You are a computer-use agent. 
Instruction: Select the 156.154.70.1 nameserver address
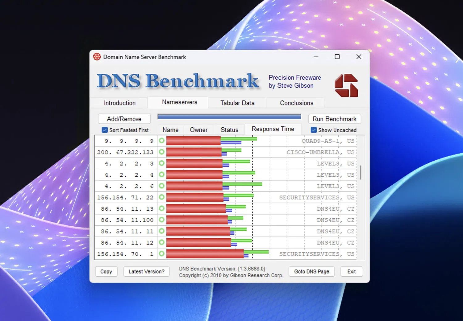pyautogui.click(x=125, y=254)
